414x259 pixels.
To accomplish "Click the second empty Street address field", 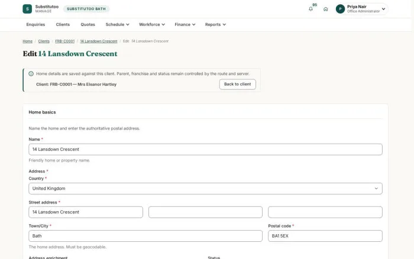I will (205, 212).
